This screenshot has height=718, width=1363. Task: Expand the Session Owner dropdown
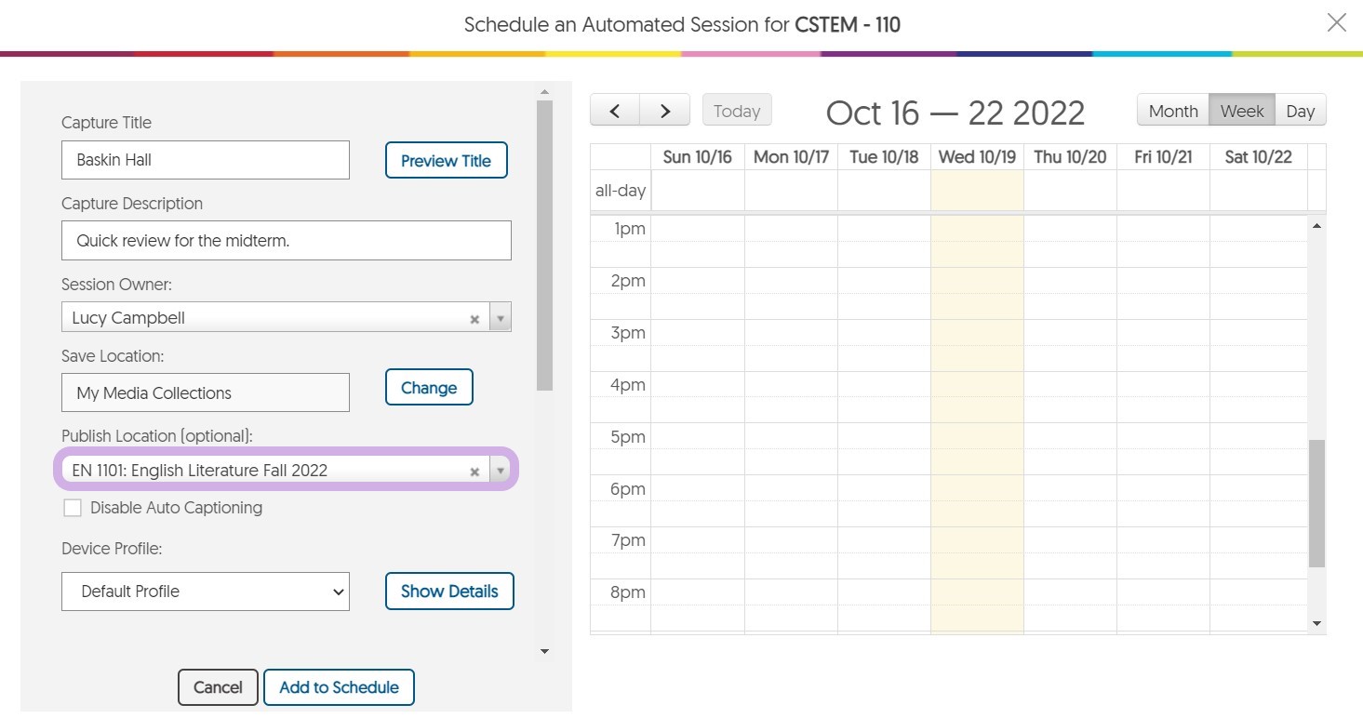(x=501, y=318)
